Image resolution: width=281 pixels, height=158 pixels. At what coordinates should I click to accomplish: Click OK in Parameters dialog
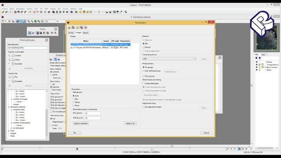[x=75, y=133]
